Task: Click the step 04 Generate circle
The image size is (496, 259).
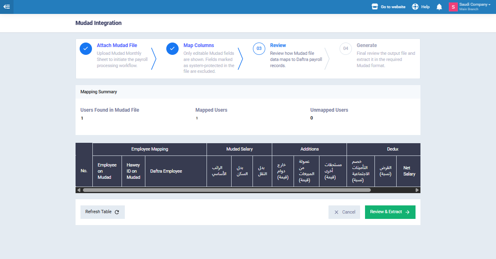Action: [346, 49]
